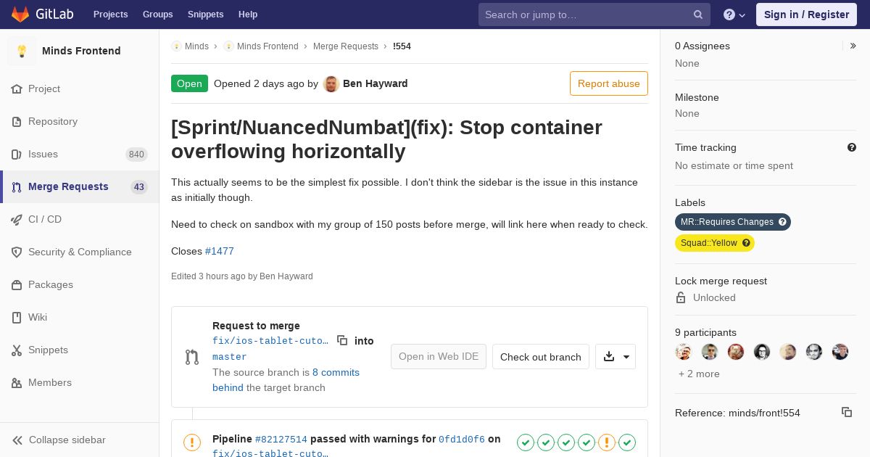The height and width of the screenshot is (457, 870).
Task: Click the Repository file icon
Action: click(x=17, y=122)
